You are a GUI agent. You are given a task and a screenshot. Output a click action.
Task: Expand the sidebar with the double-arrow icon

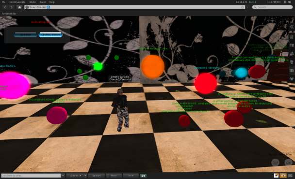[292, 27]
